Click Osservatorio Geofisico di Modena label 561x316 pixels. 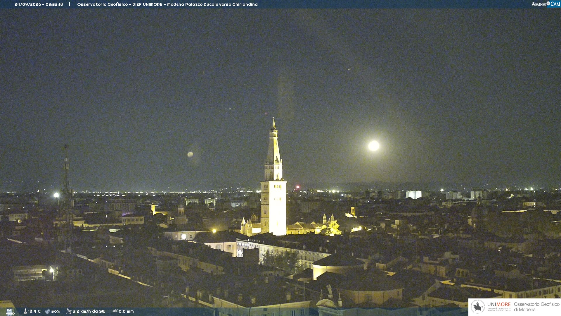(537, 307)
